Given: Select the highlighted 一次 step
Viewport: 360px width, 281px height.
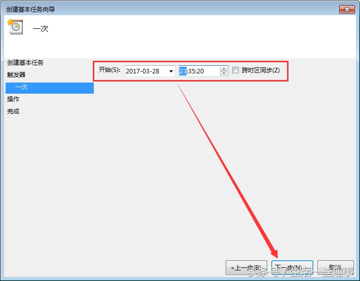Looking at the screenshot, I should pyautogui.click(x=50, y=88).
